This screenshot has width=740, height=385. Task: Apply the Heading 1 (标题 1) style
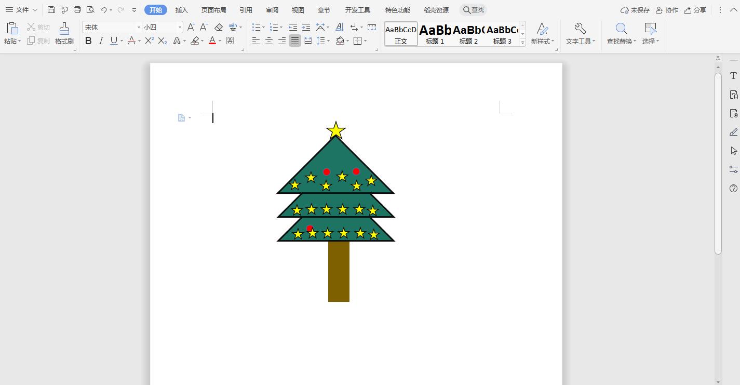pos(435,34)
